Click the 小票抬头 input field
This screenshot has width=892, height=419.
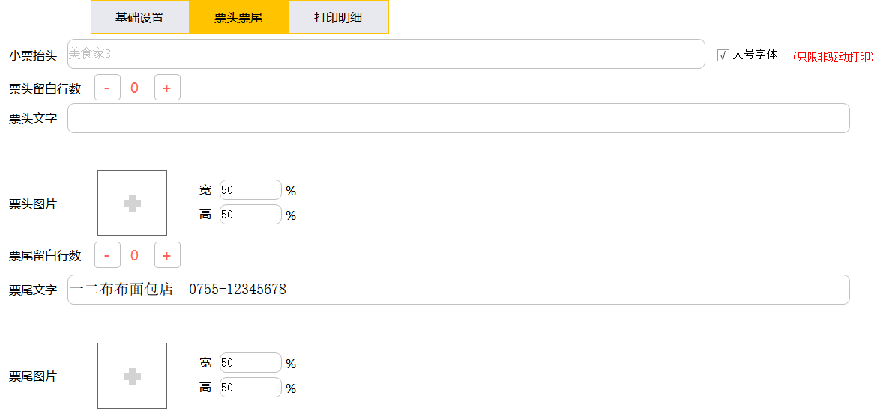[x=386, y=54]
